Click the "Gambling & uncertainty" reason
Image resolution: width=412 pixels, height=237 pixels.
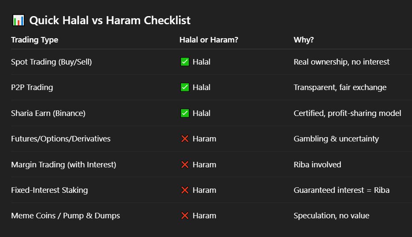coord(336,139)
